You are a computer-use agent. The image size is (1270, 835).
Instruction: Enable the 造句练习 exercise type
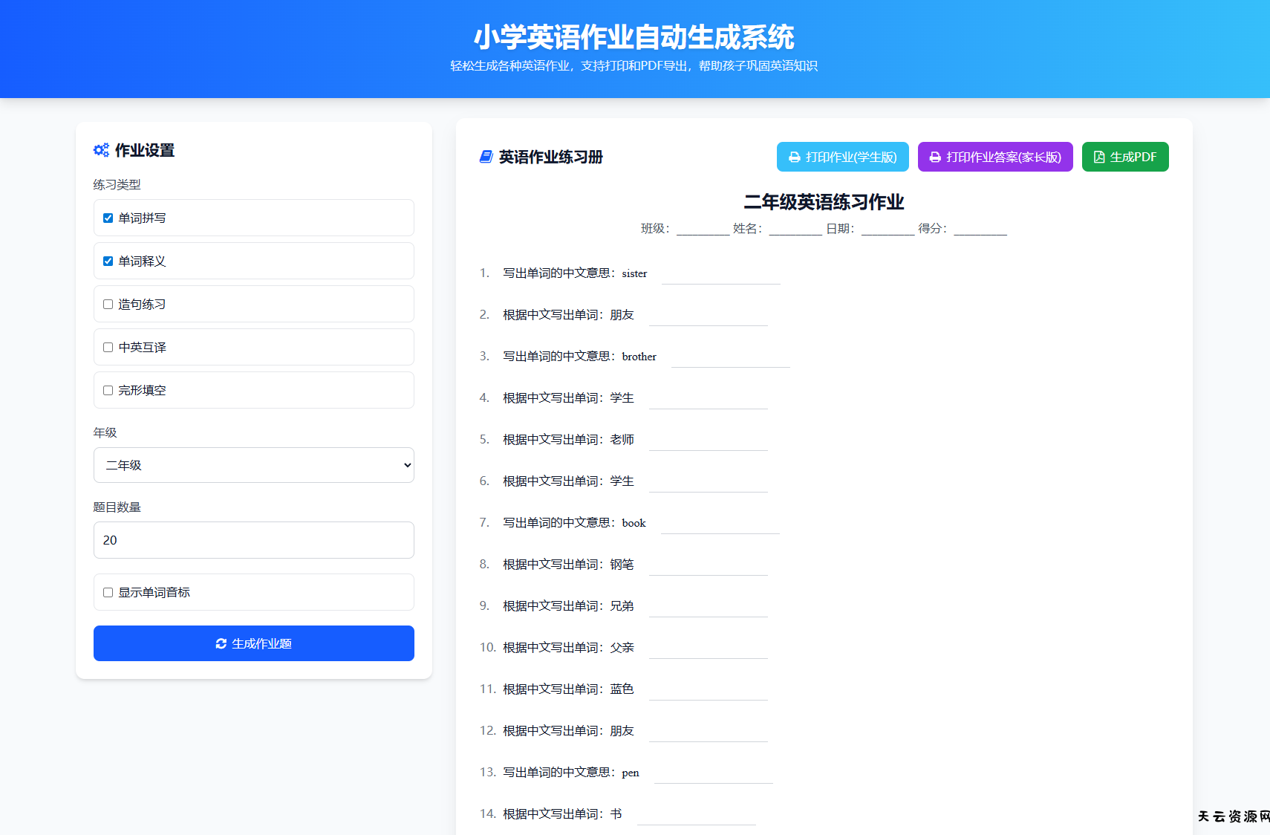click(x=107, y=304)
